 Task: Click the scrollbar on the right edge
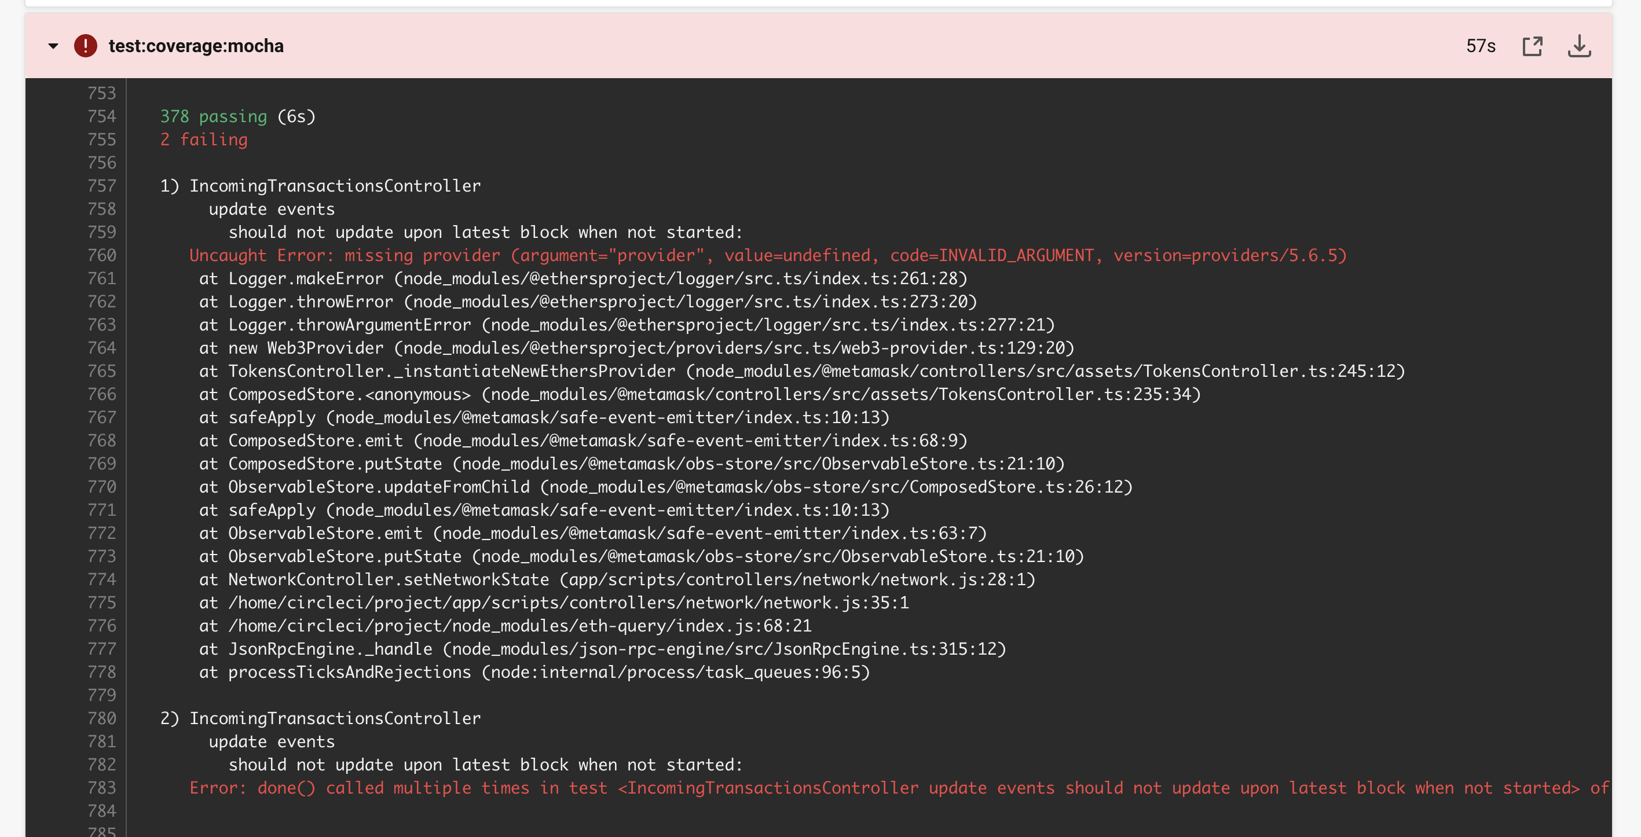[x=1635, y=414]
